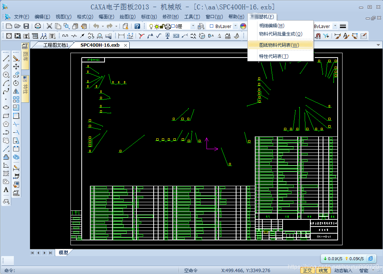This screenshot has width=383, height=274.
Task: Open the color wheel picker
Action: (243, 26)
